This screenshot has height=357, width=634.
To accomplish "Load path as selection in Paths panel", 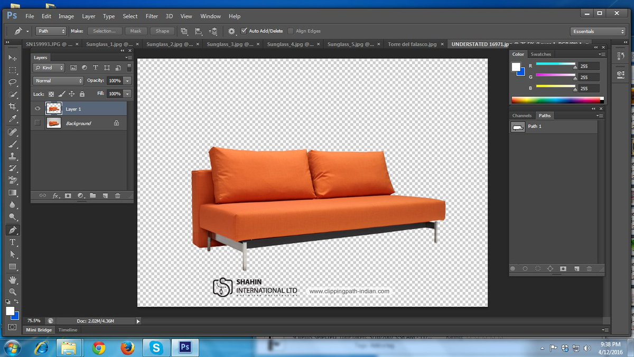I will (538, 269).
